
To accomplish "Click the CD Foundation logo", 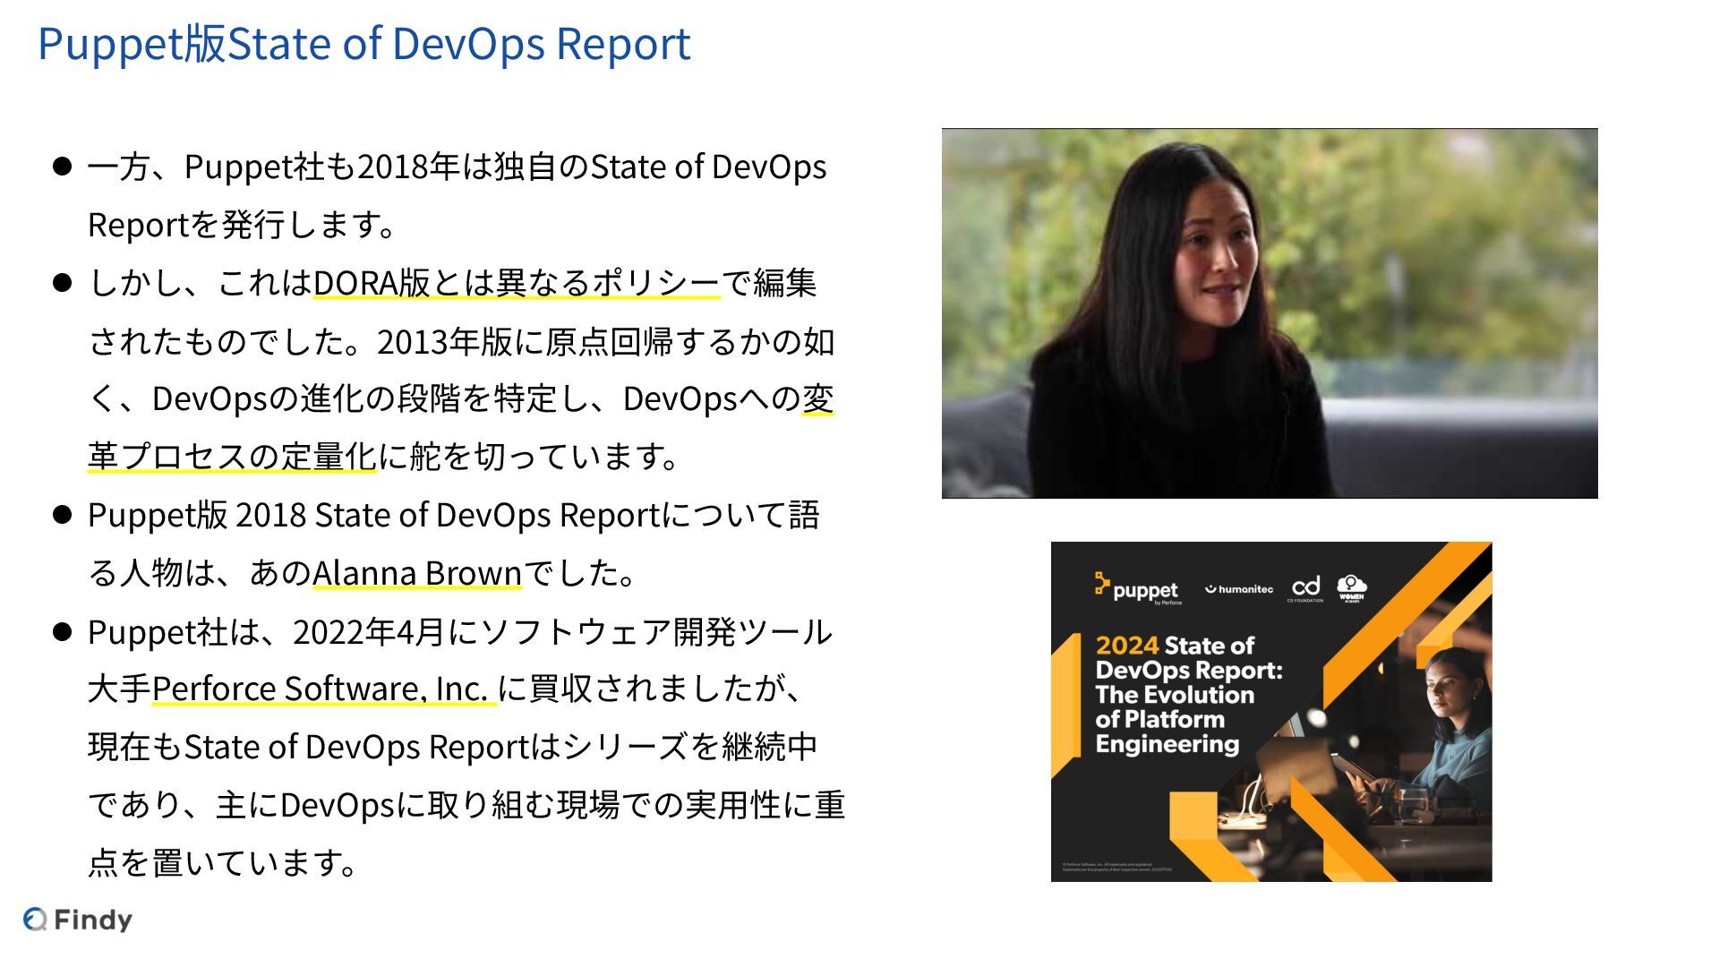I will point(1305,587).
